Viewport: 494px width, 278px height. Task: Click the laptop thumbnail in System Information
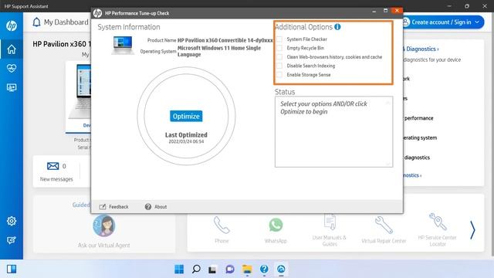[x=123, y=46]
